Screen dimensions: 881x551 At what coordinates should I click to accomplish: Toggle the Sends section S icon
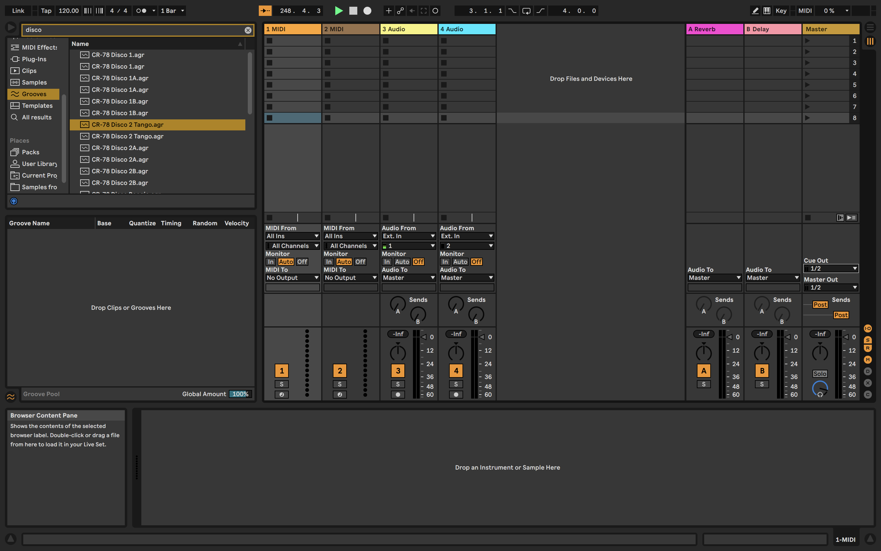coord(868,340)
